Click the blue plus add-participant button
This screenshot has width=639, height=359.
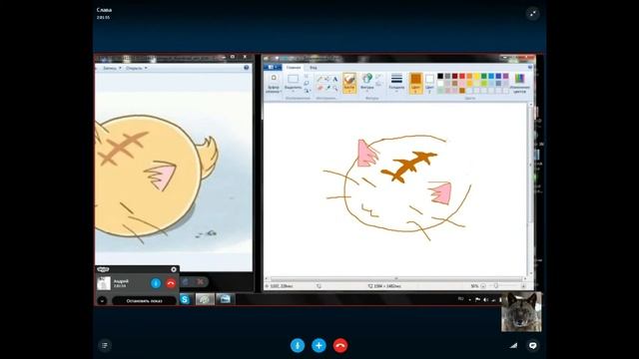pos(319,346)
